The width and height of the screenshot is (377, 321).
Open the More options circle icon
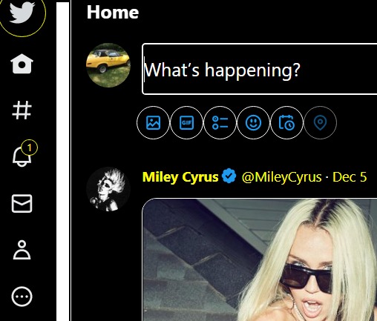[22, 297]
